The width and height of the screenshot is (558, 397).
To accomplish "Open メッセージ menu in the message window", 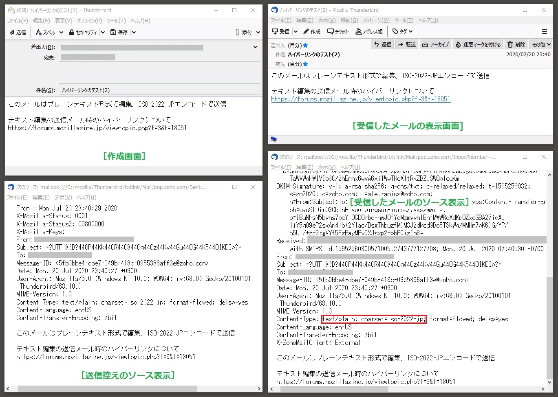I will 376,20.
